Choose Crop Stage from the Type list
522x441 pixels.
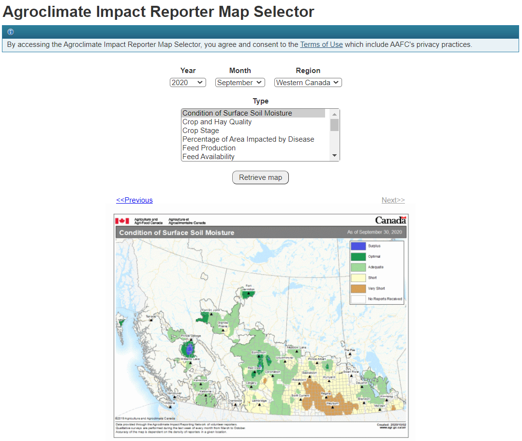coord(201,131)
